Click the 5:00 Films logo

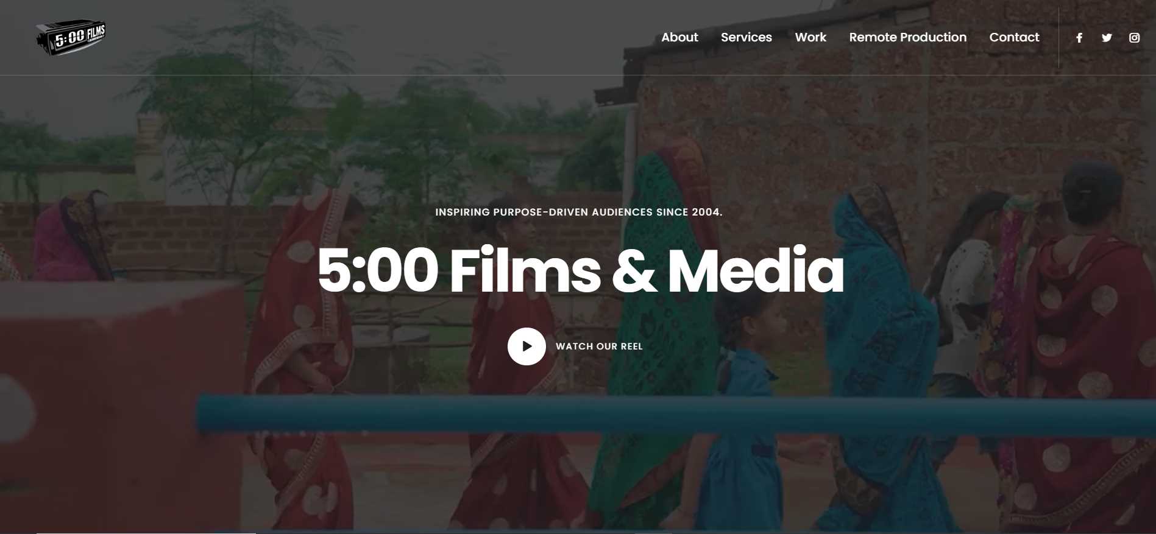71,37
